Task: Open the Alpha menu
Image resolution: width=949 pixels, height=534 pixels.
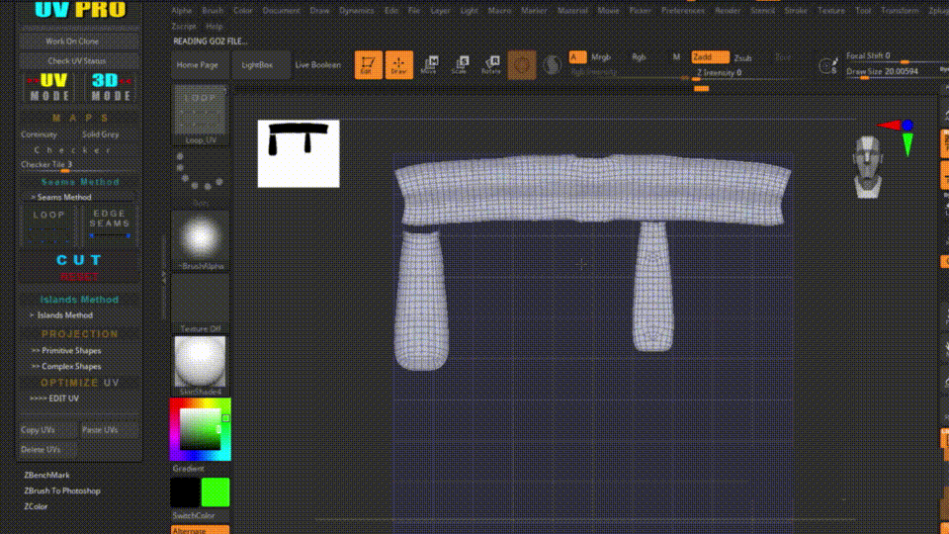Action: pos(181,11)
